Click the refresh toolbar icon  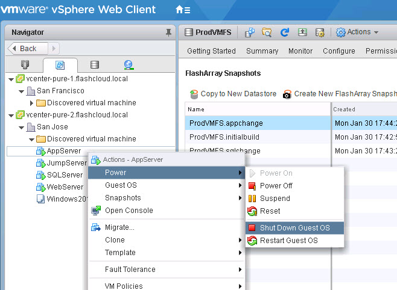click(x=285, y=32)
